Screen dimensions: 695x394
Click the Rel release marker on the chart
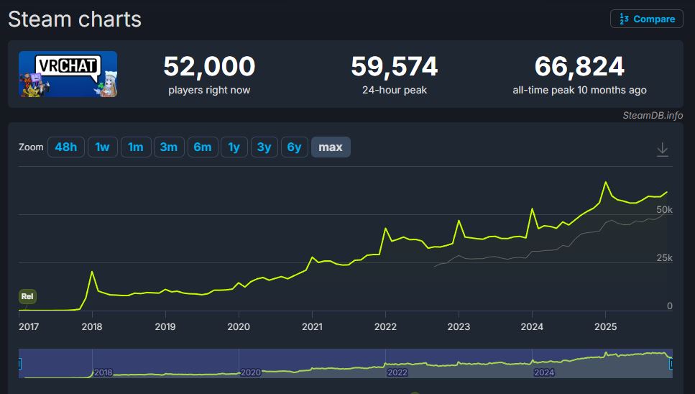[x=27, y=296]
